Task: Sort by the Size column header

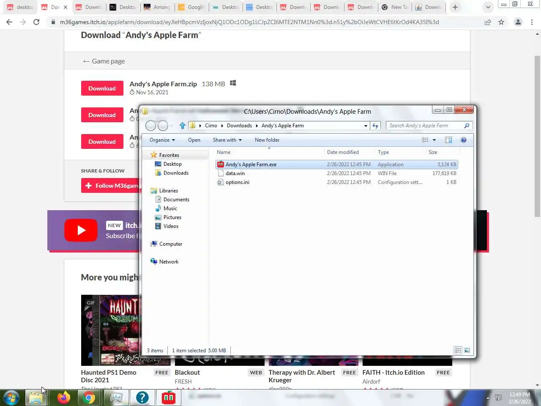Action: click(442, 152)
